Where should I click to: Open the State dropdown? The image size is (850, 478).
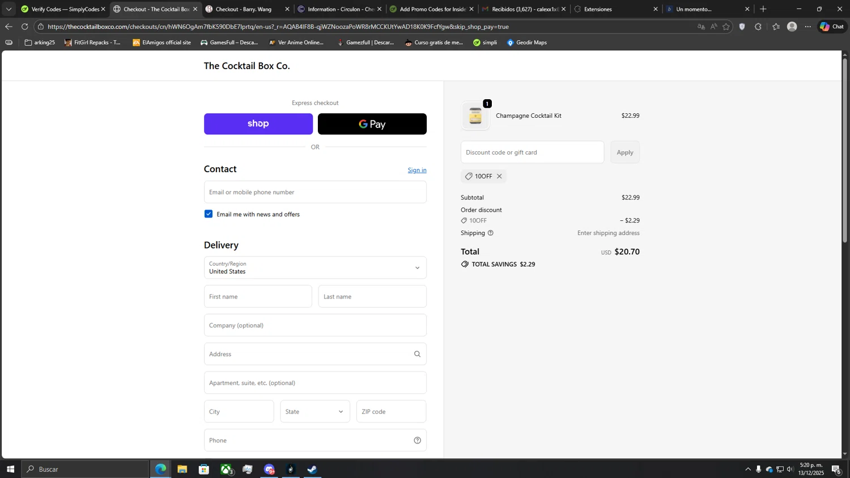(315, 412)
